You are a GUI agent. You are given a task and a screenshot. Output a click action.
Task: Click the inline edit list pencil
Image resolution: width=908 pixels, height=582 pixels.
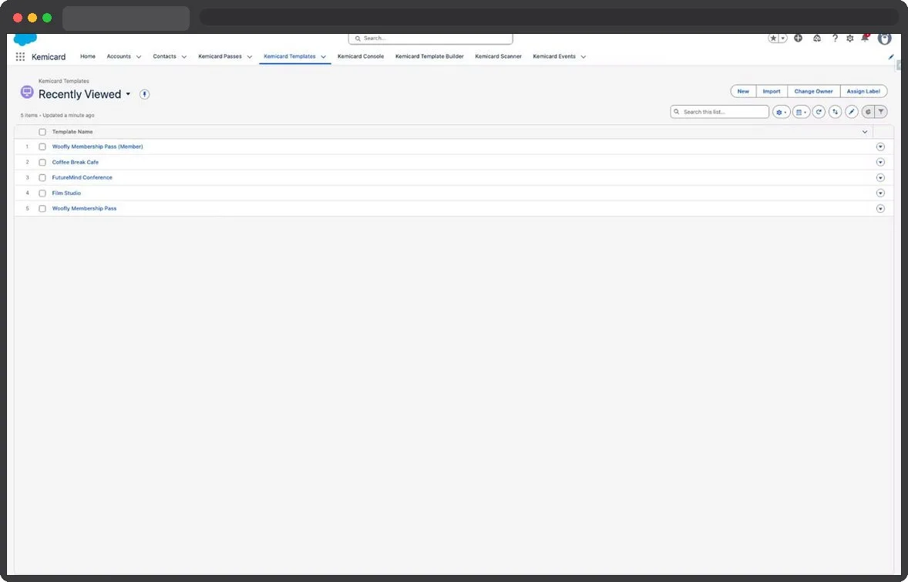(x=851, y=113)
